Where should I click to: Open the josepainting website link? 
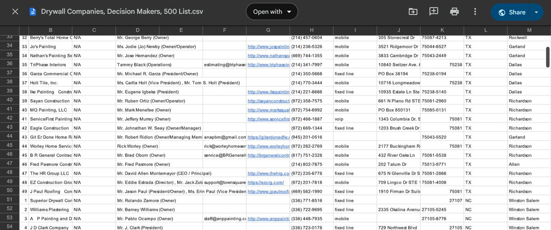pyautogui.click(x=268, y=46)
